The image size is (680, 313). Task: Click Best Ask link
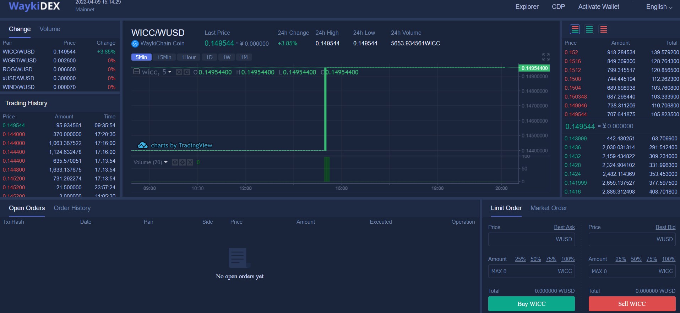point(564,227)
